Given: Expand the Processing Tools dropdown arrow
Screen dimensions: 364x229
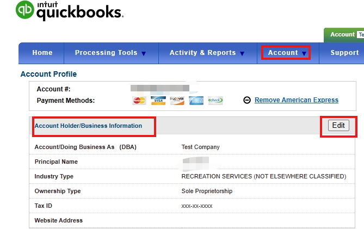Looking at the screenshot, I should click(x=144, y=54).
